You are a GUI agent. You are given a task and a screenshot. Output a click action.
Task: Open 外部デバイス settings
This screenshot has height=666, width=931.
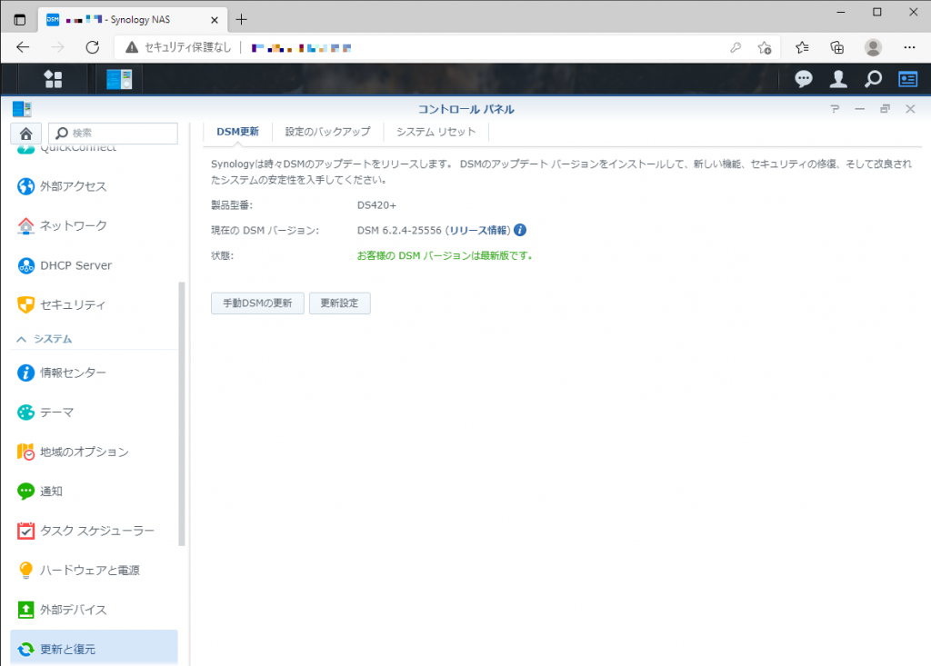pos(94,610)
